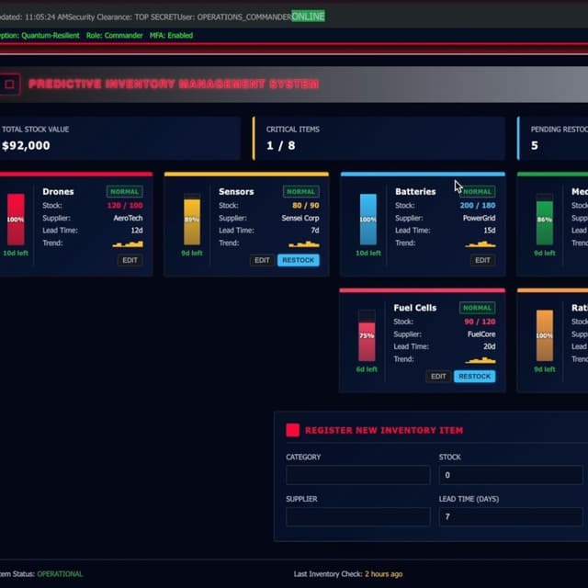Image resolution: width=588 pixels, height=588 pixels.
Task: Click the AeroTech supplier name
Action: (128, 219)
